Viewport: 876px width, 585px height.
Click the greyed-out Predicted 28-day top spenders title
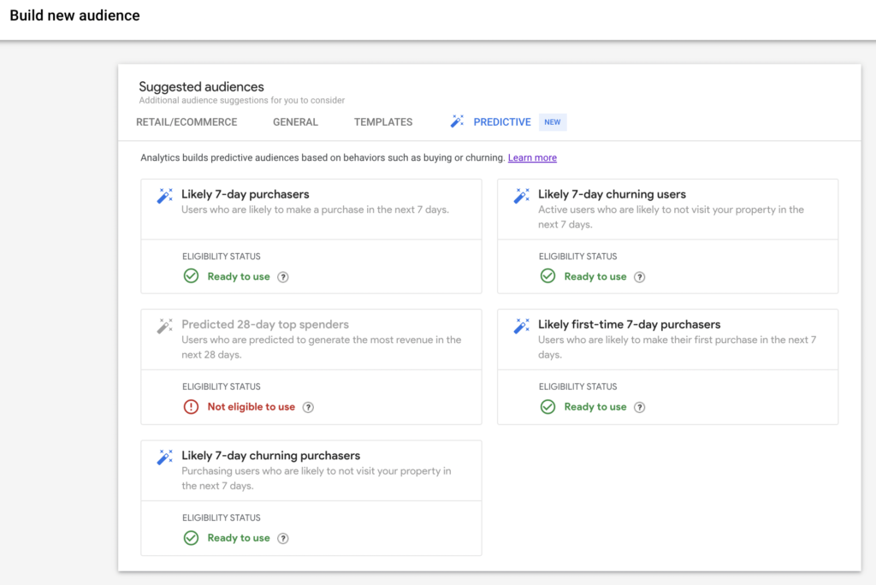(265, 325)
